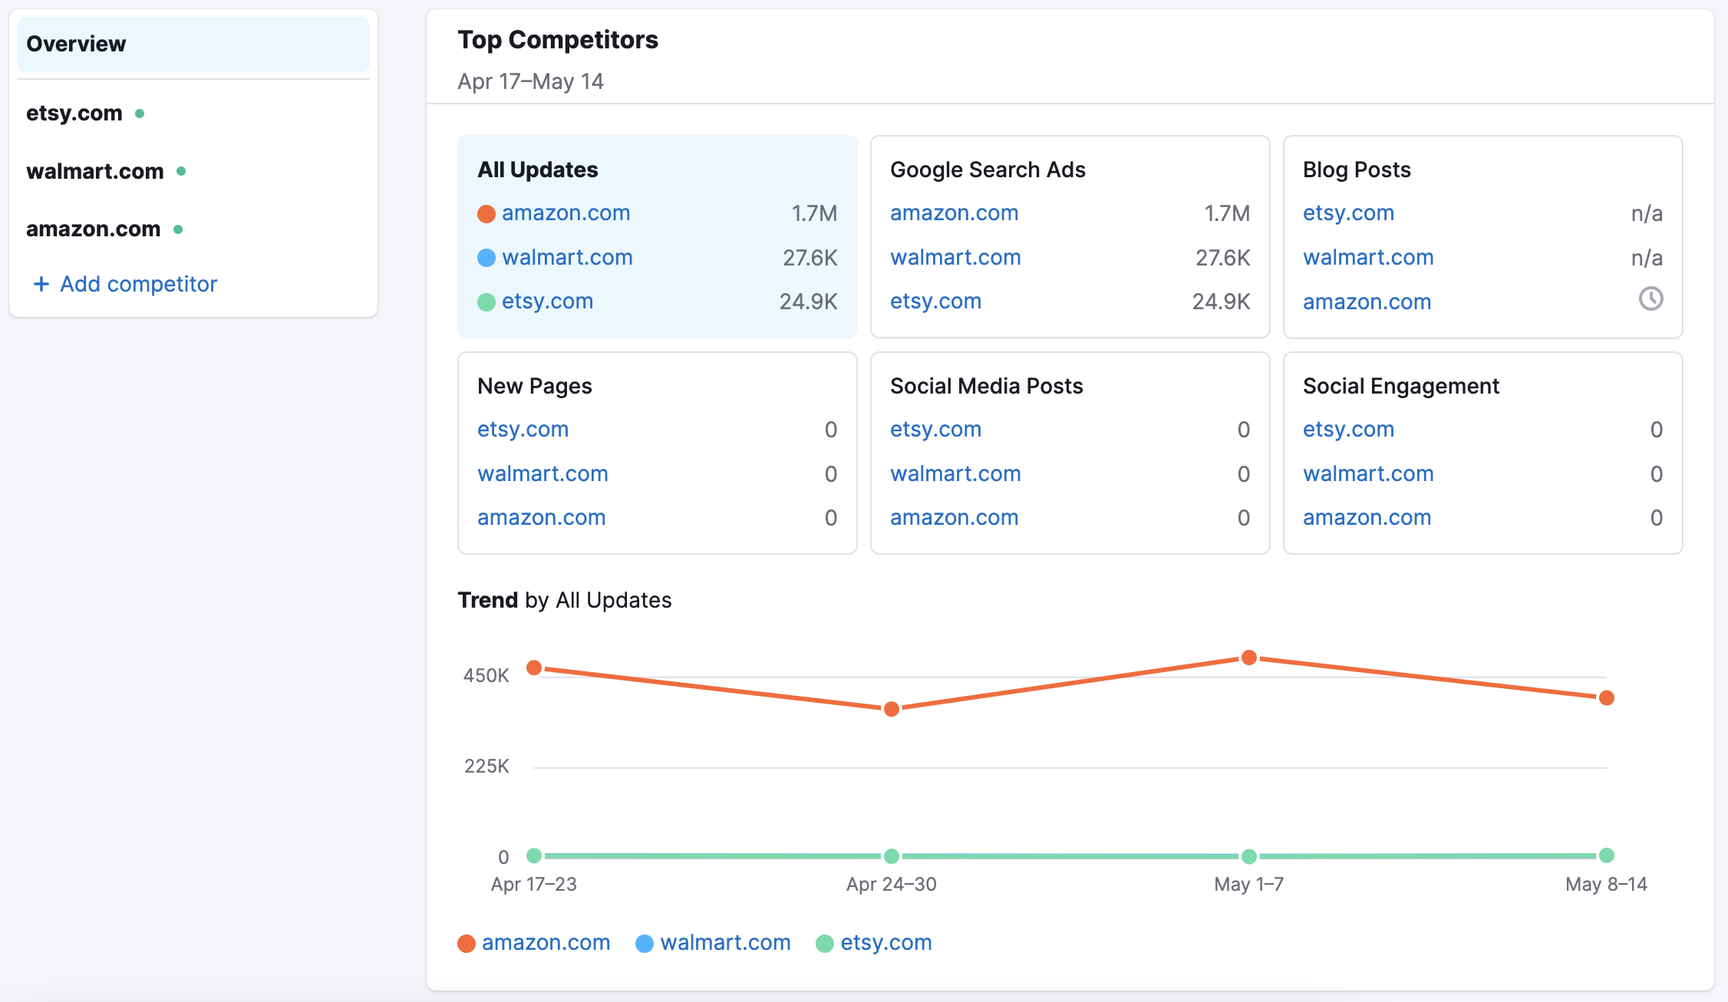Select the All Updates card
Viewport: 1728px width, 1002px height.
(x=656, y=236)
